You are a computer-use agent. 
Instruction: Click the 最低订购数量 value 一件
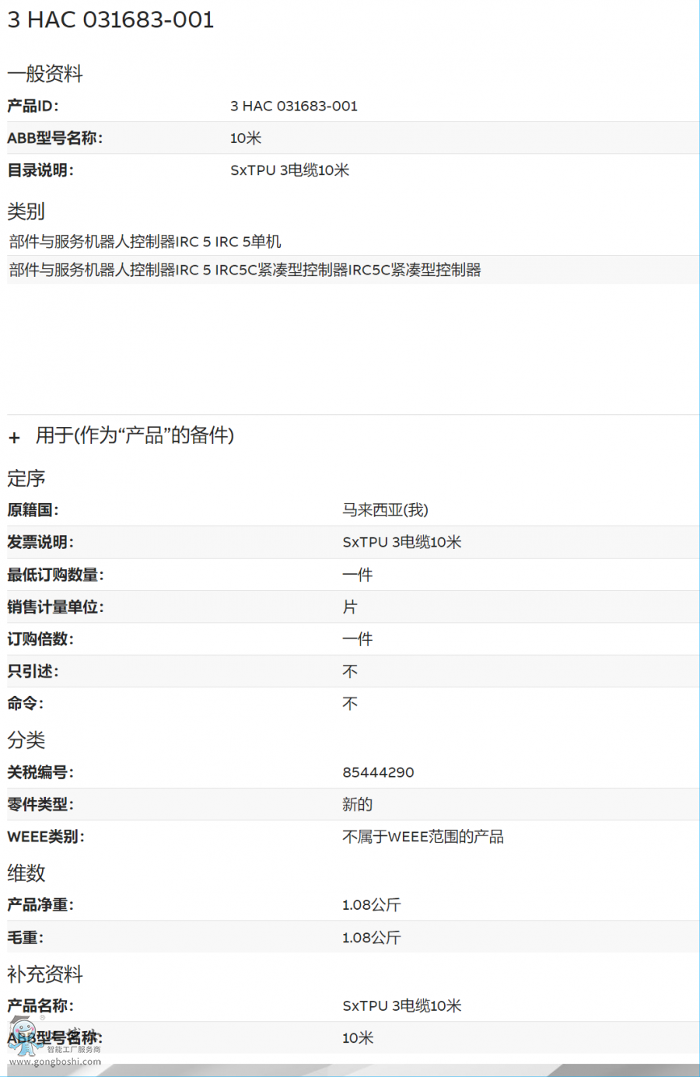(x=358, y=575)
